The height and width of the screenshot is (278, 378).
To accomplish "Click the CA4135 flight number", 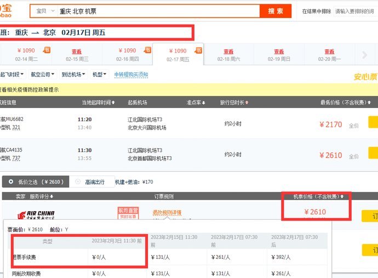I will 14,150.
